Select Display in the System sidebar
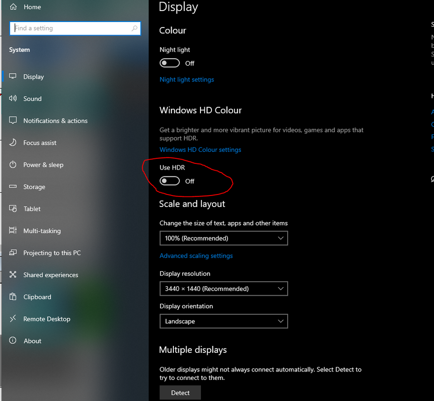The width and height of the screenshot is (434, 401). (x=34, y=77)
